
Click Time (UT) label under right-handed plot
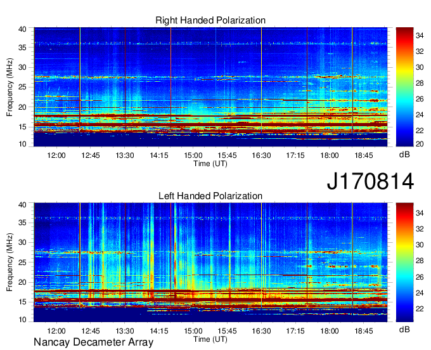(210, 164)
